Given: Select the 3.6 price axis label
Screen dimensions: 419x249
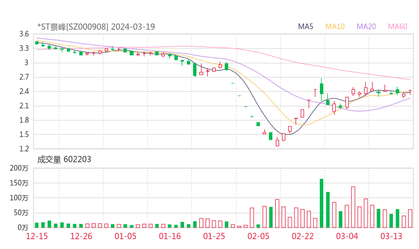Looking at the screenshot, I should [x=24, y=34].
